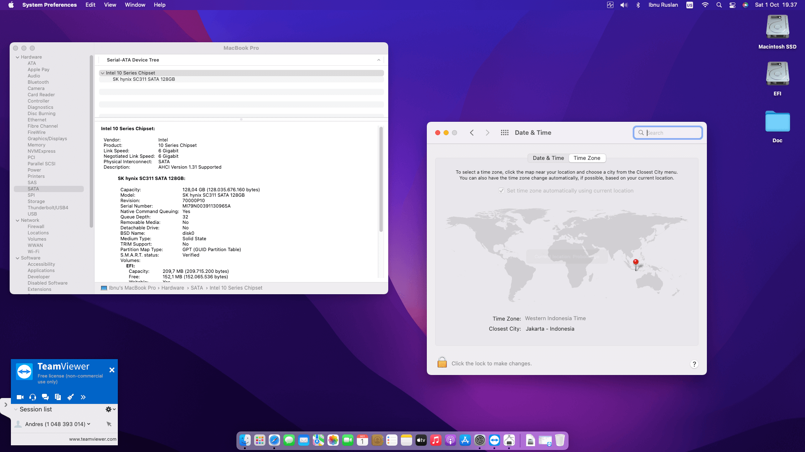Open the Help menu

pyautogui.click(x=160, y=5)
